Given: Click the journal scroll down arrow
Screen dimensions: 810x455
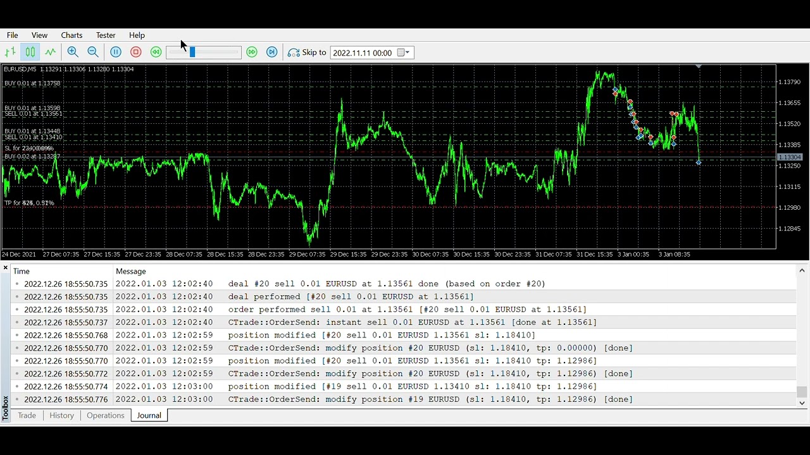Looking at the screenshot, I should click(x=802, y=403).
